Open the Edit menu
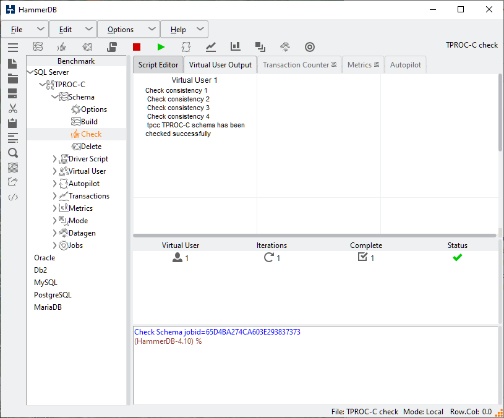Viewport: 504px width, 418px height. pos(73,30)
